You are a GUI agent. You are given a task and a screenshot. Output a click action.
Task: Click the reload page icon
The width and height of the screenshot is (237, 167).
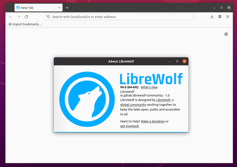tap(26, 17)
